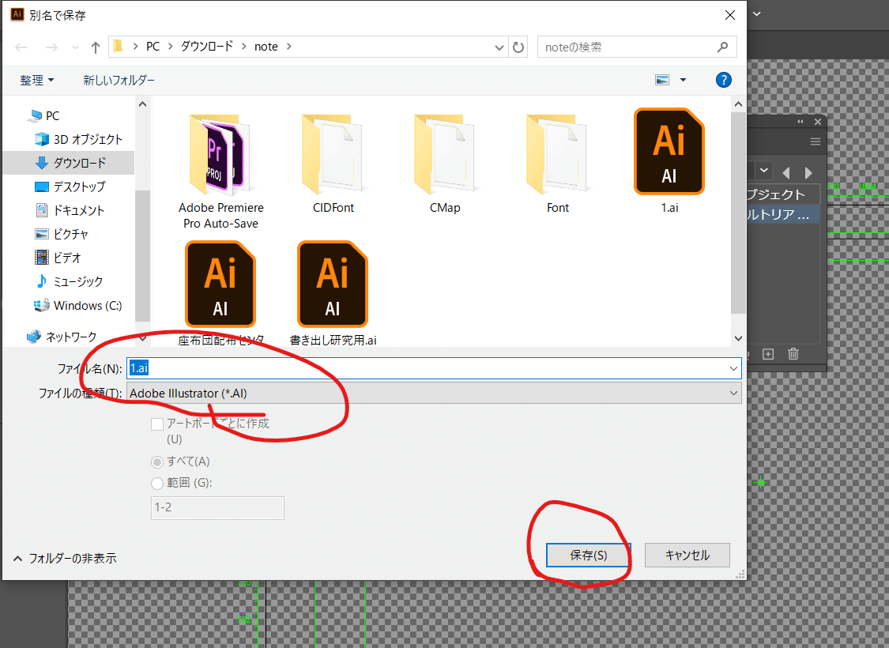Open the dropdown in the Illustrator panel
This screenshot has height=648, width=889.
pos(763,170)
